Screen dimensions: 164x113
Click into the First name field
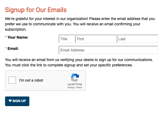(x=96, y=39)
